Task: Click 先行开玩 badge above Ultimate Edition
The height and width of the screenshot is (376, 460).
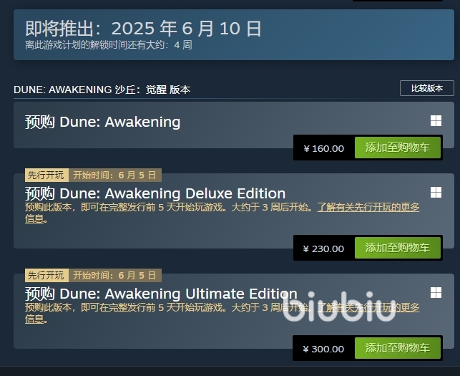Action: pos(47,275)
